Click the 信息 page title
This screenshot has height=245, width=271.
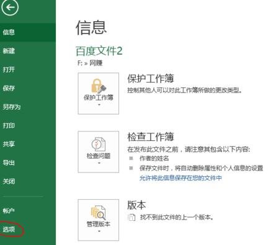click(x=91, y=27)
